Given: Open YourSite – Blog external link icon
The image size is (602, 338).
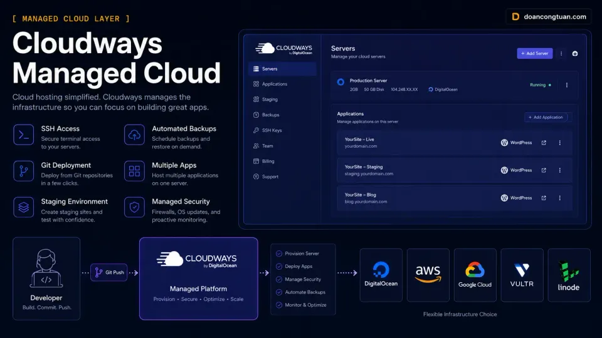Looking at the screenshot, I should [544, 198].
